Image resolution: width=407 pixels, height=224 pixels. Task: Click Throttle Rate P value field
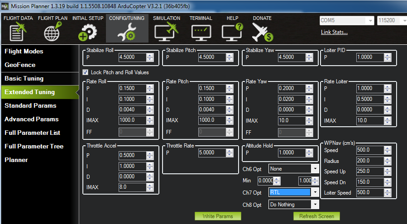point(212,153)
